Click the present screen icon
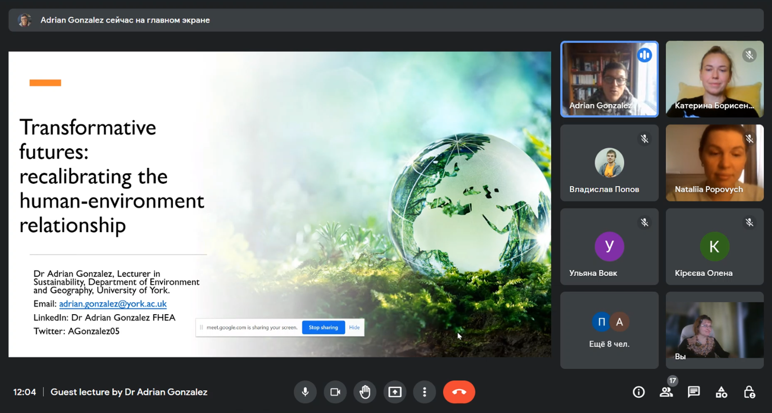Viewport: 772px width, 413px height. (x=395, y=392)
